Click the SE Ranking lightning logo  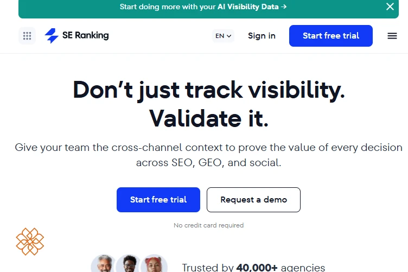coord(52,36)
